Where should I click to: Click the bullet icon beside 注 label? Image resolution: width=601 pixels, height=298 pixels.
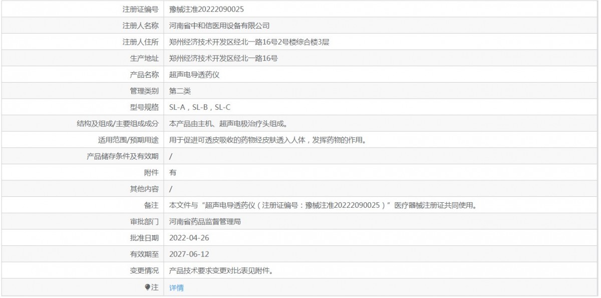pos(147,287)
